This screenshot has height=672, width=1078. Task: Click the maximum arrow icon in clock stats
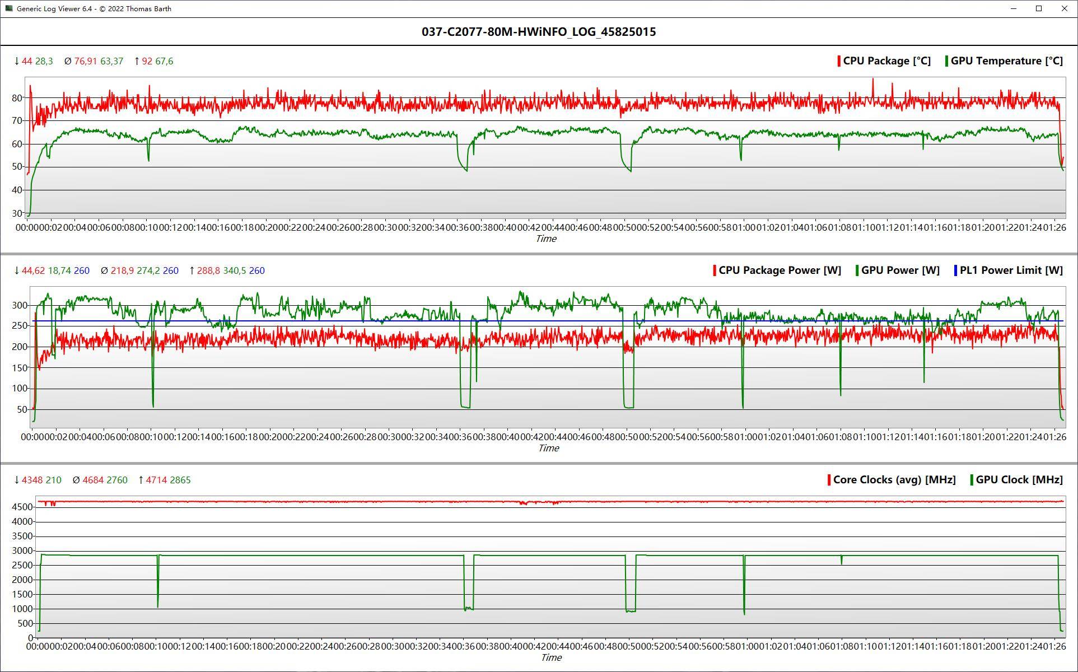coord(141,480)
